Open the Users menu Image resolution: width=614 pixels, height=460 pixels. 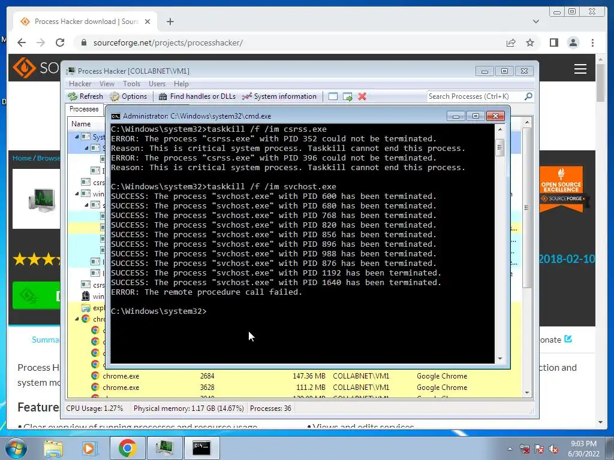coord(156,84)
